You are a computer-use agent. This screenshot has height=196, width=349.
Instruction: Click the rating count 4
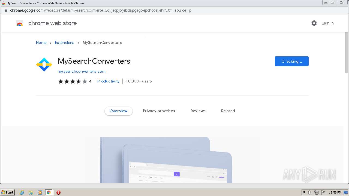click(90, 81)
